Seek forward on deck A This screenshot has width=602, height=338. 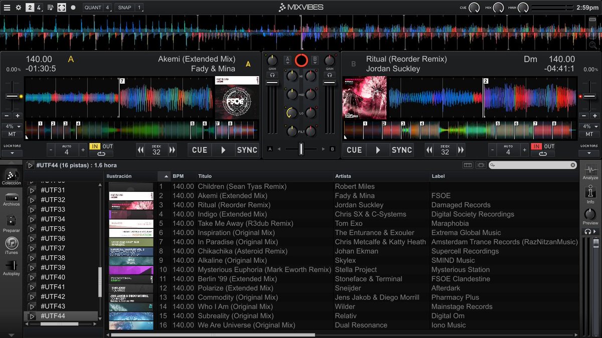click(x=172, y=150)
